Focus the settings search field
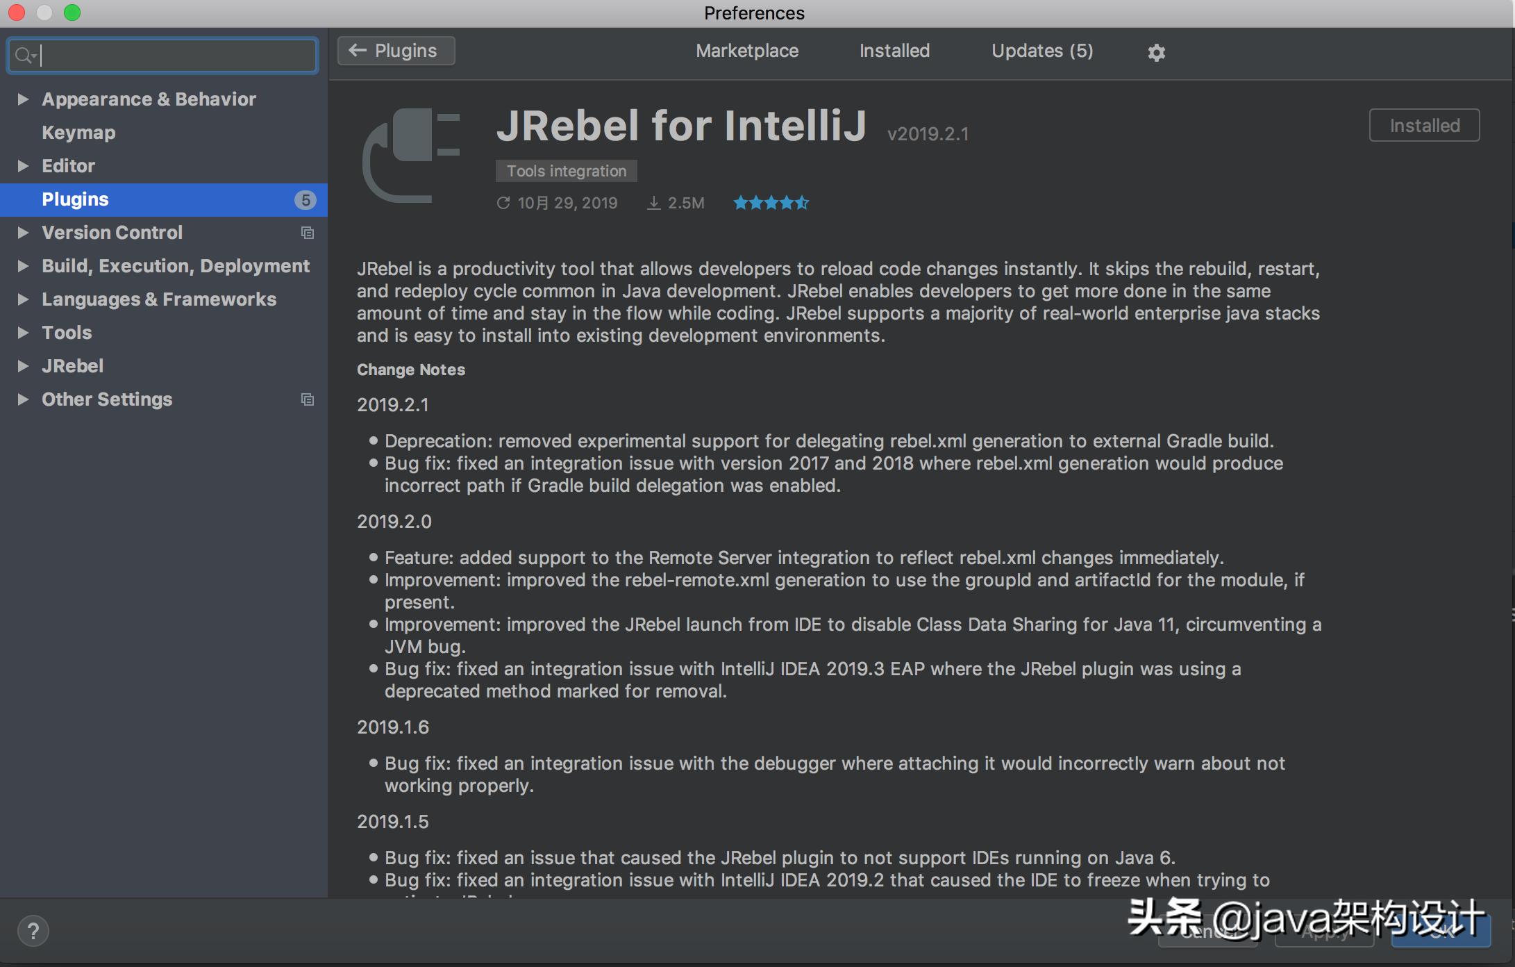The height and width of the screenshot is (967, 1515). [162, 55]
